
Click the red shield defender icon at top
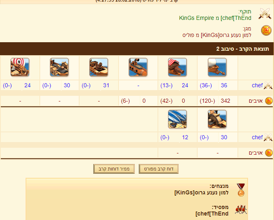click(266, 30)
